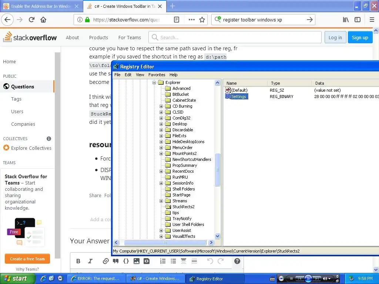Open the Registry Editor File menu
Viewport: 379px width, 284px height.
(117, 75)
